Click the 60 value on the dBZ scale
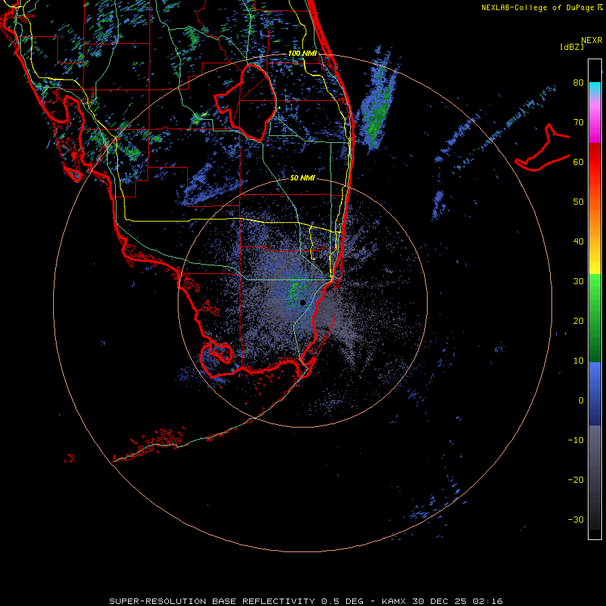This screenshot has width=606, height=606. point(578,162)
